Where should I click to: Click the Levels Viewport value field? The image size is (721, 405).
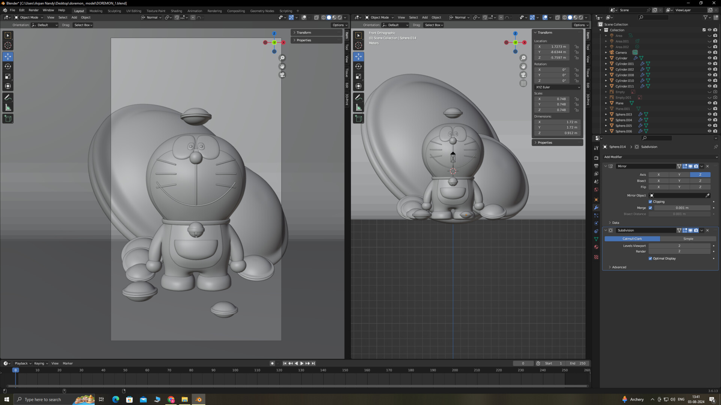679,246
